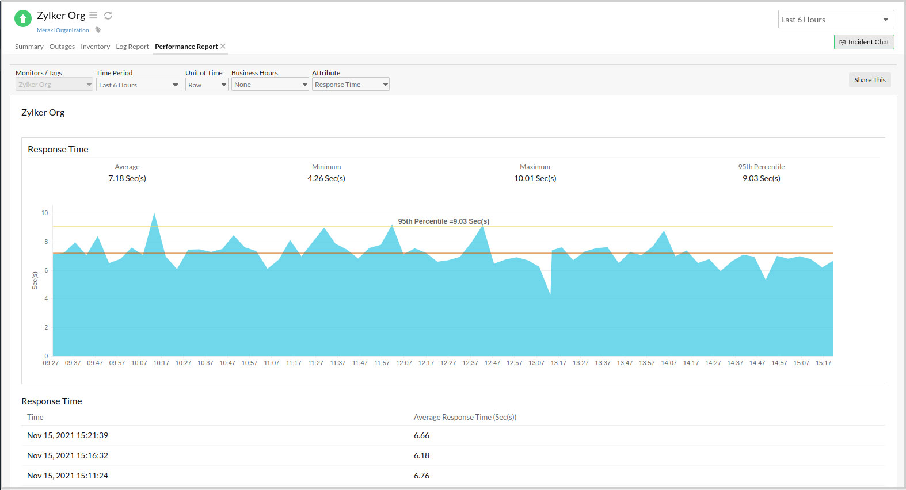The image size is (906, 490).
Task: Click the Monitors / Tags Zylker Org dropdown
Action: 54,85
